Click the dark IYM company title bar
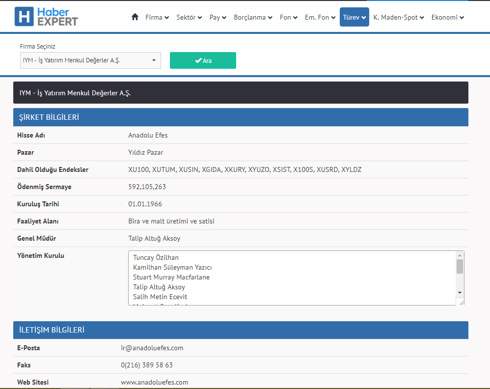490x389 pixels. pyautogui.click(x=241, y=92)
